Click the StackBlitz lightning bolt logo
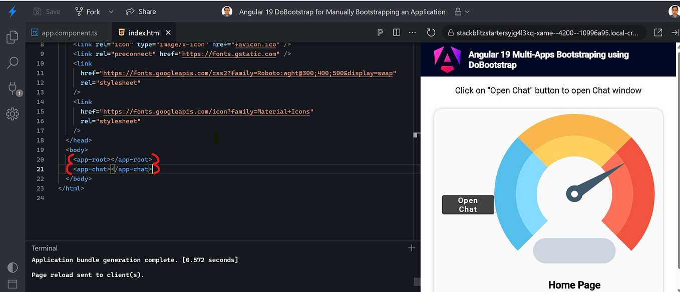Viewport: 680px width, 292px height. point(12,11)
